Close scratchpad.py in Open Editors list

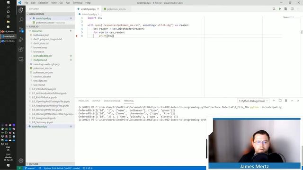pyautogui.click(x=30, y=18)
